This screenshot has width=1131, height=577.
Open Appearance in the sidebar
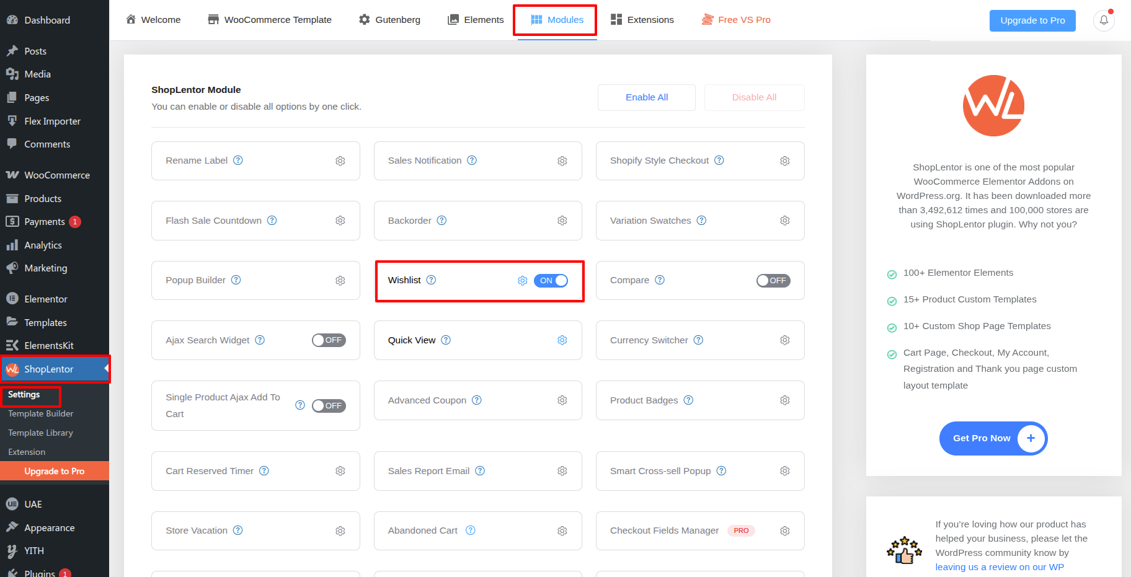coord(55,528)
